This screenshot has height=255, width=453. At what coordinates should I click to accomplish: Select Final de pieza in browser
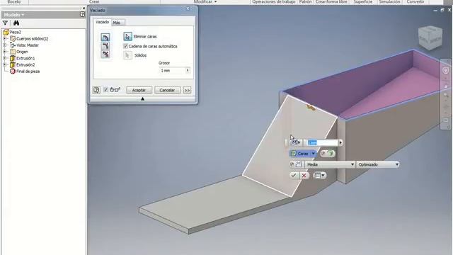[x=28, y=71]
